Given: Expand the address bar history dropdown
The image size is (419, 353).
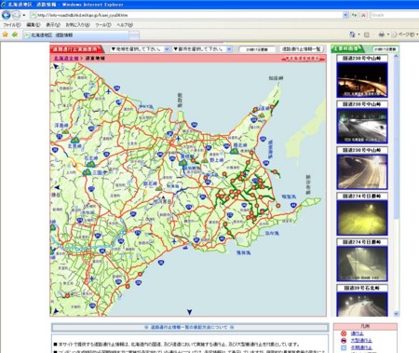Looking at the screenshot, I should coord(345,15).
